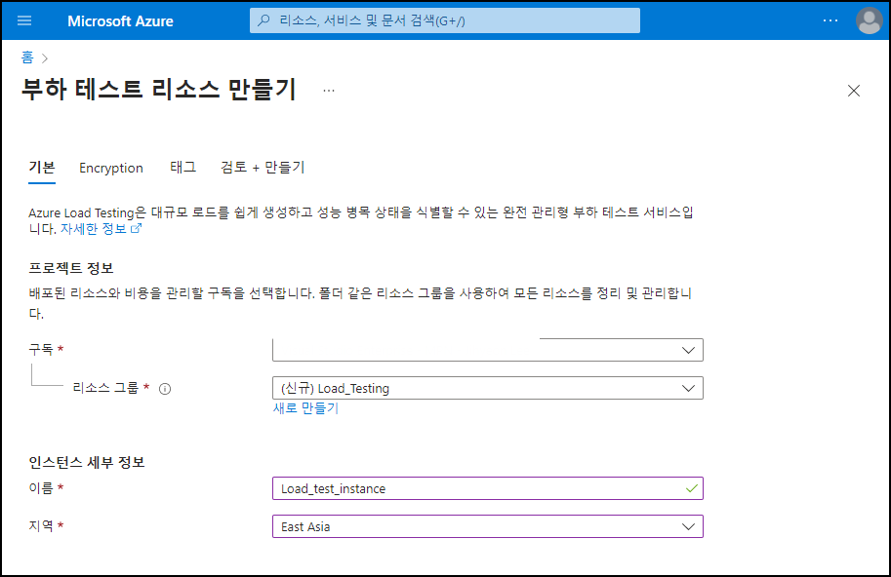The width and height of the screenshot is (891, 577).
Task: Click the 지역 field label
Action: [x=41, y=526]
